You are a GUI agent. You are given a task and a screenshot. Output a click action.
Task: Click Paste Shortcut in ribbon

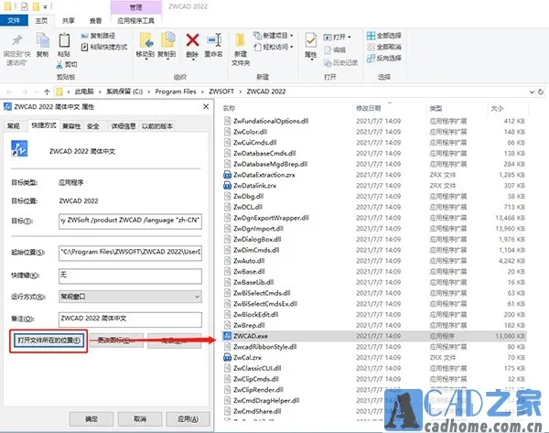103,47
